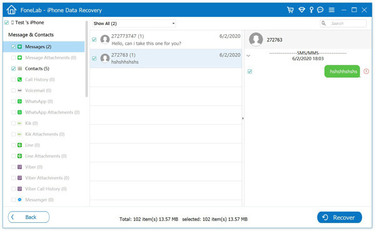Click the avatar of 272763 in list
The image size is (375, 231).
click(105, 58)
